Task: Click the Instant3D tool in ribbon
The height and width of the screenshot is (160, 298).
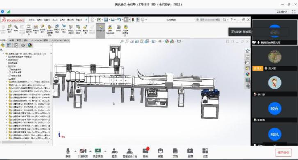Action: pyautogui.click(x=101, y=31)
